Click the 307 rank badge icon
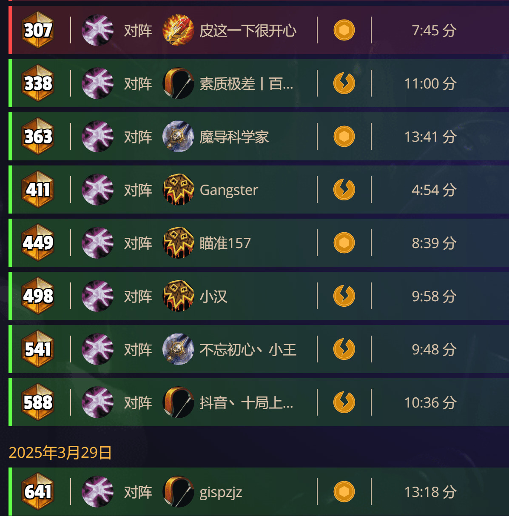 click(38, 30)
